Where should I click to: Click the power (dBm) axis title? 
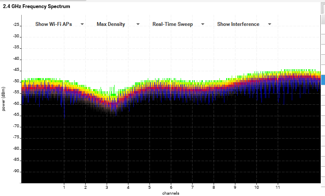tap(3, 99)
